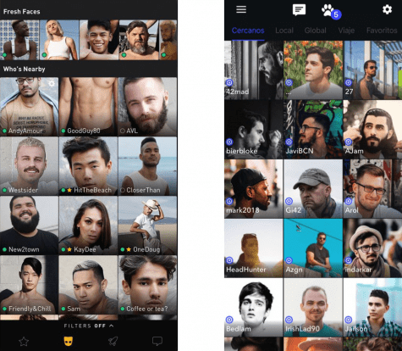The height and width of the screenshot is (351, 402).
Task: Switch to the Viaje tab
Action: (x=346, y=31)
